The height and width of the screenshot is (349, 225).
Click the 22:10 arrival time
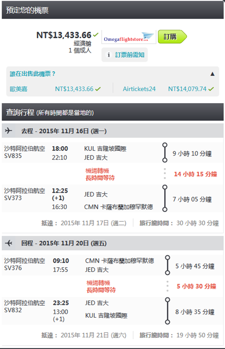click(x=60, y=158)
